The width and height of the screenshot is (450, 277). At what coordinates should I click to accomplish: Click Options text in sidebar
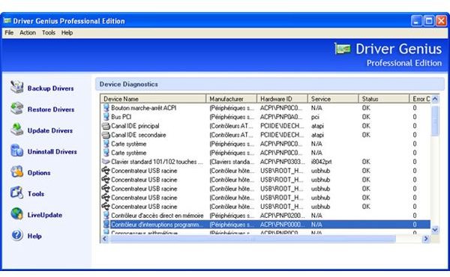(x=39, y=173)
